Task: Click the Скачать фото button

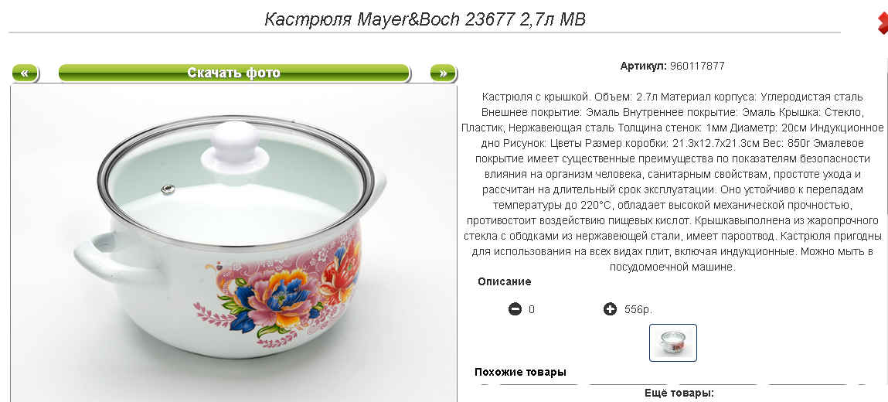Action: [x=234, y=73]
